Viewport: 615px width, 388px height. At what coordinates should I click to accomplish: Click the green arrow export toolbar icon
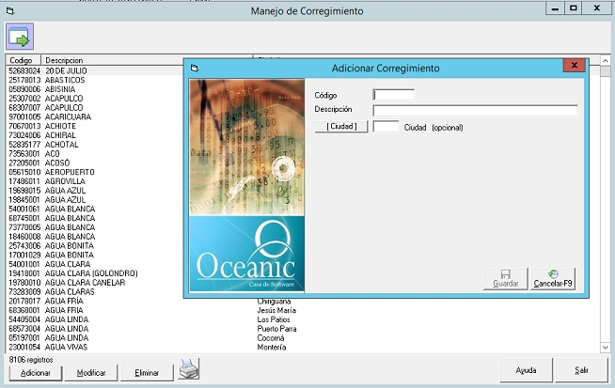click(x=20, y=38)
